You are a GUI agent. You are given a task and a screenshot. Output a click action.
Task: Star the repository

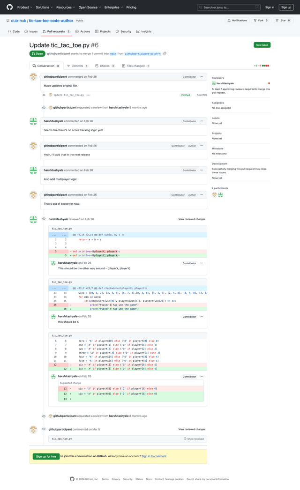point(283,20)
